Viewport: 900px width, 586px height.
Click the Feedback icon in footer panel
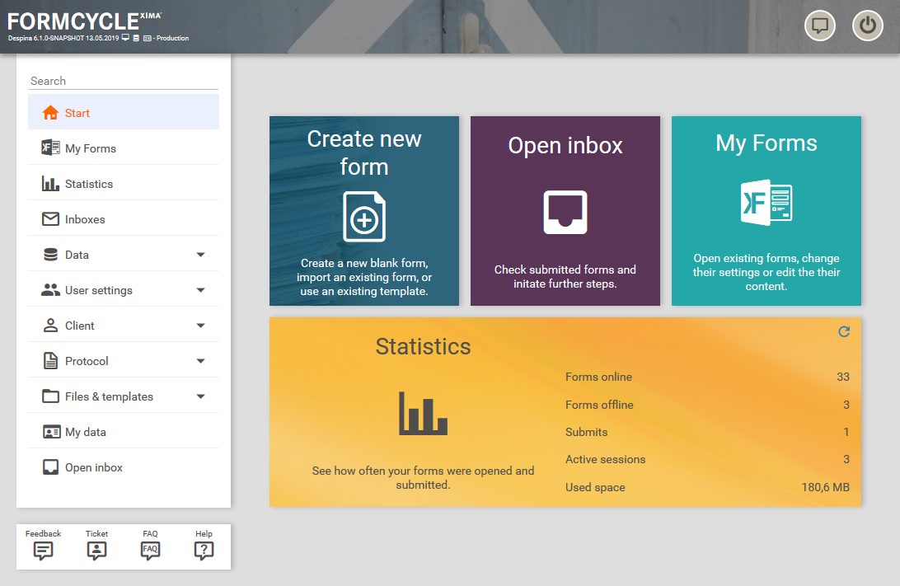pyautogui.click(x=44, y=551)
